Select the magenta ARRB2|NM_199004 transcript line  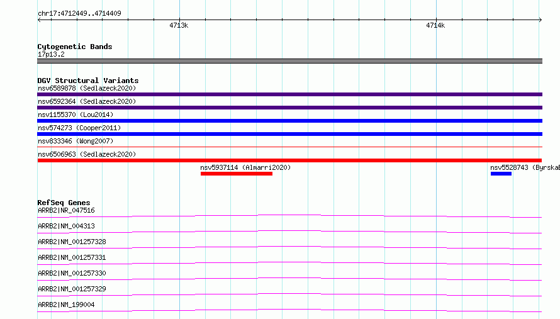pos(289,310)
